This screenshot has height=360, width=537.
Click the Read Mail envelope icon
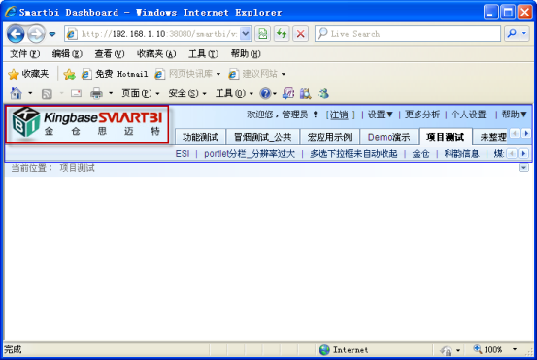pyautogui.click(x=76, y=93)
